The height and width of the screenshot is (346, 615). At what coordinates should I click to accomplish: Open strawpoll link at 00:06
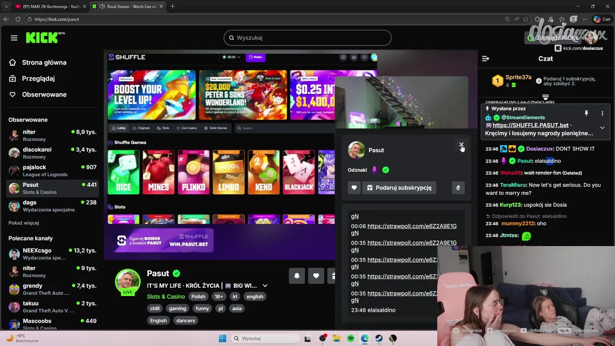412,226
